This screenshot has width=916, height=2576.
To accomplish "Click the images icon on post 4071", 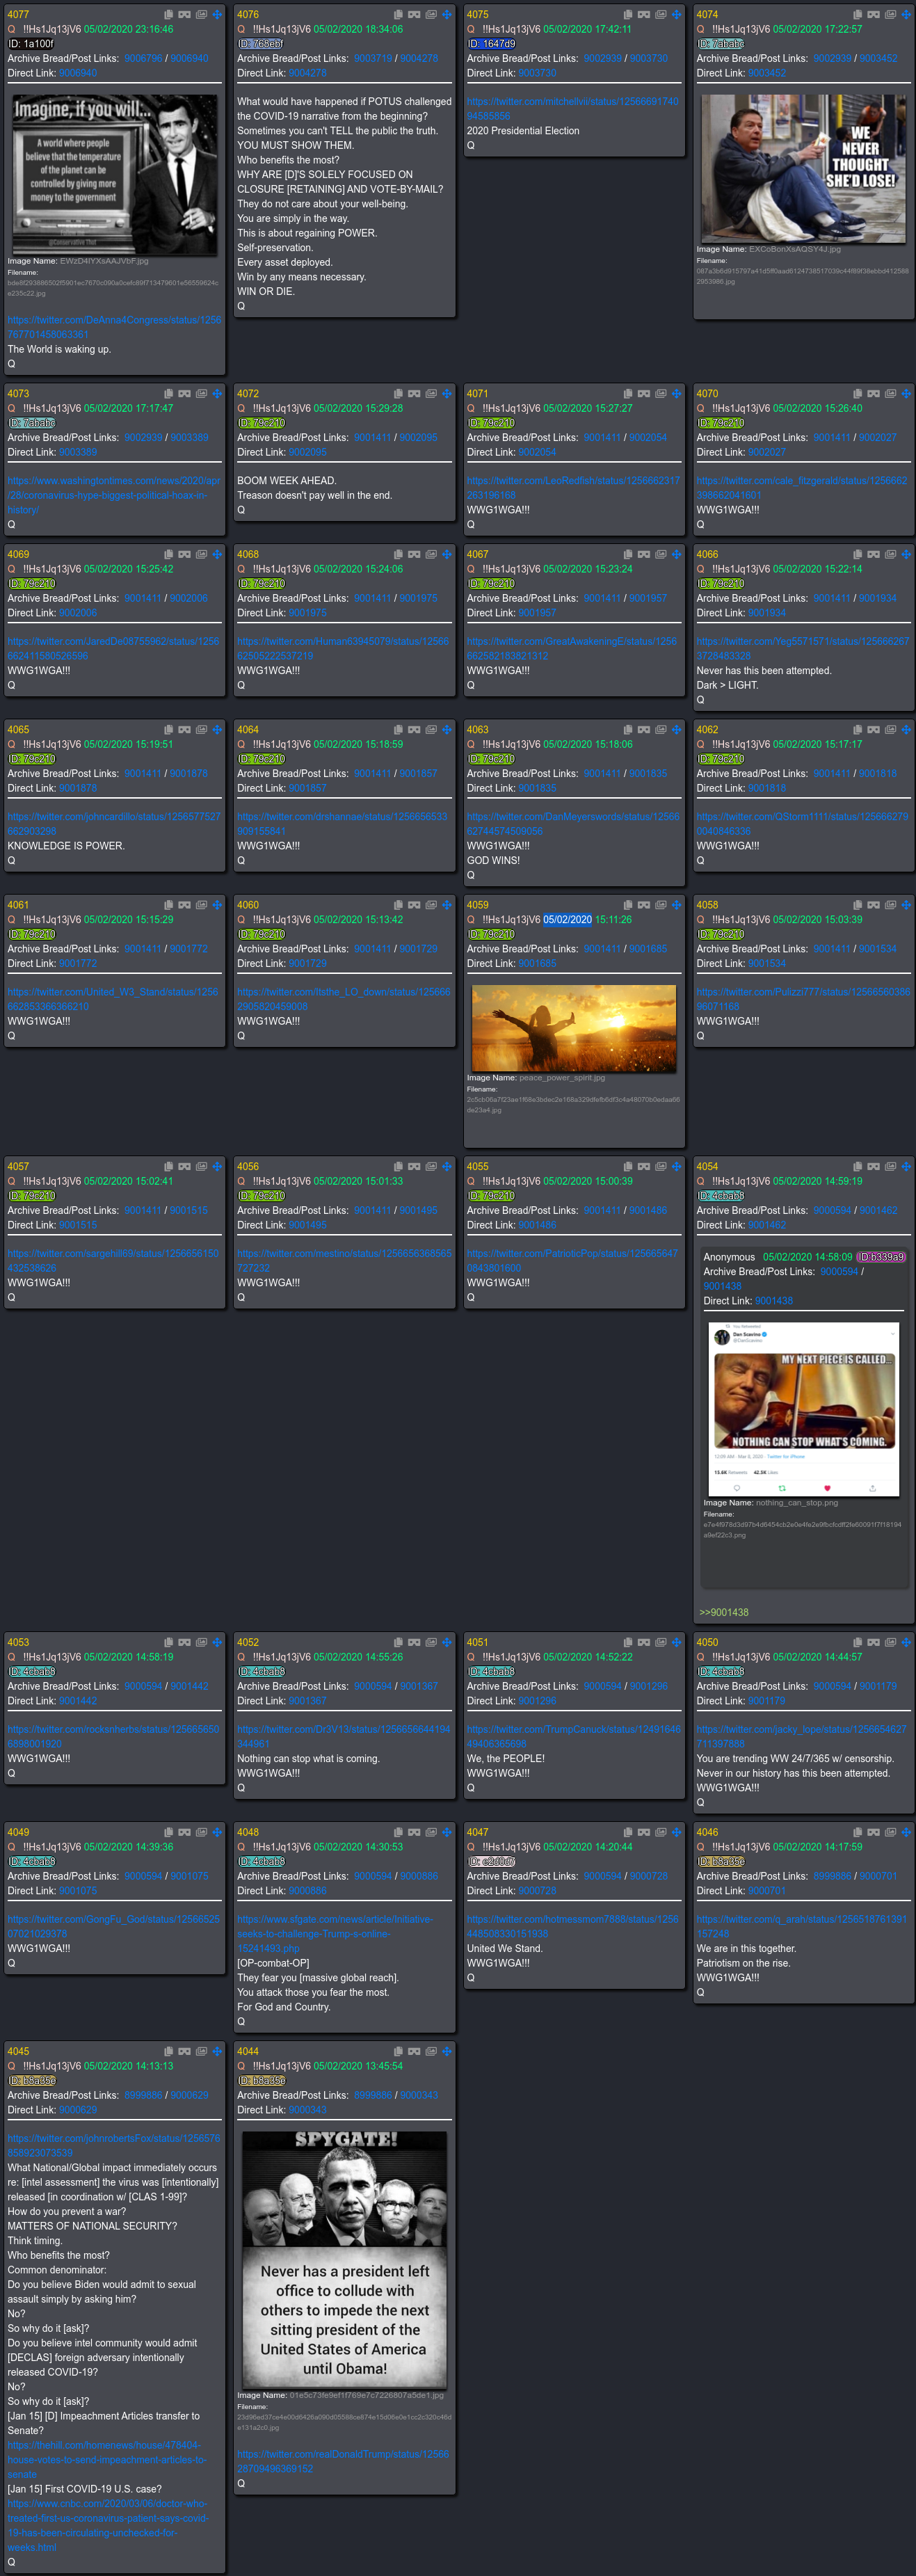I will tap(661, 394).
